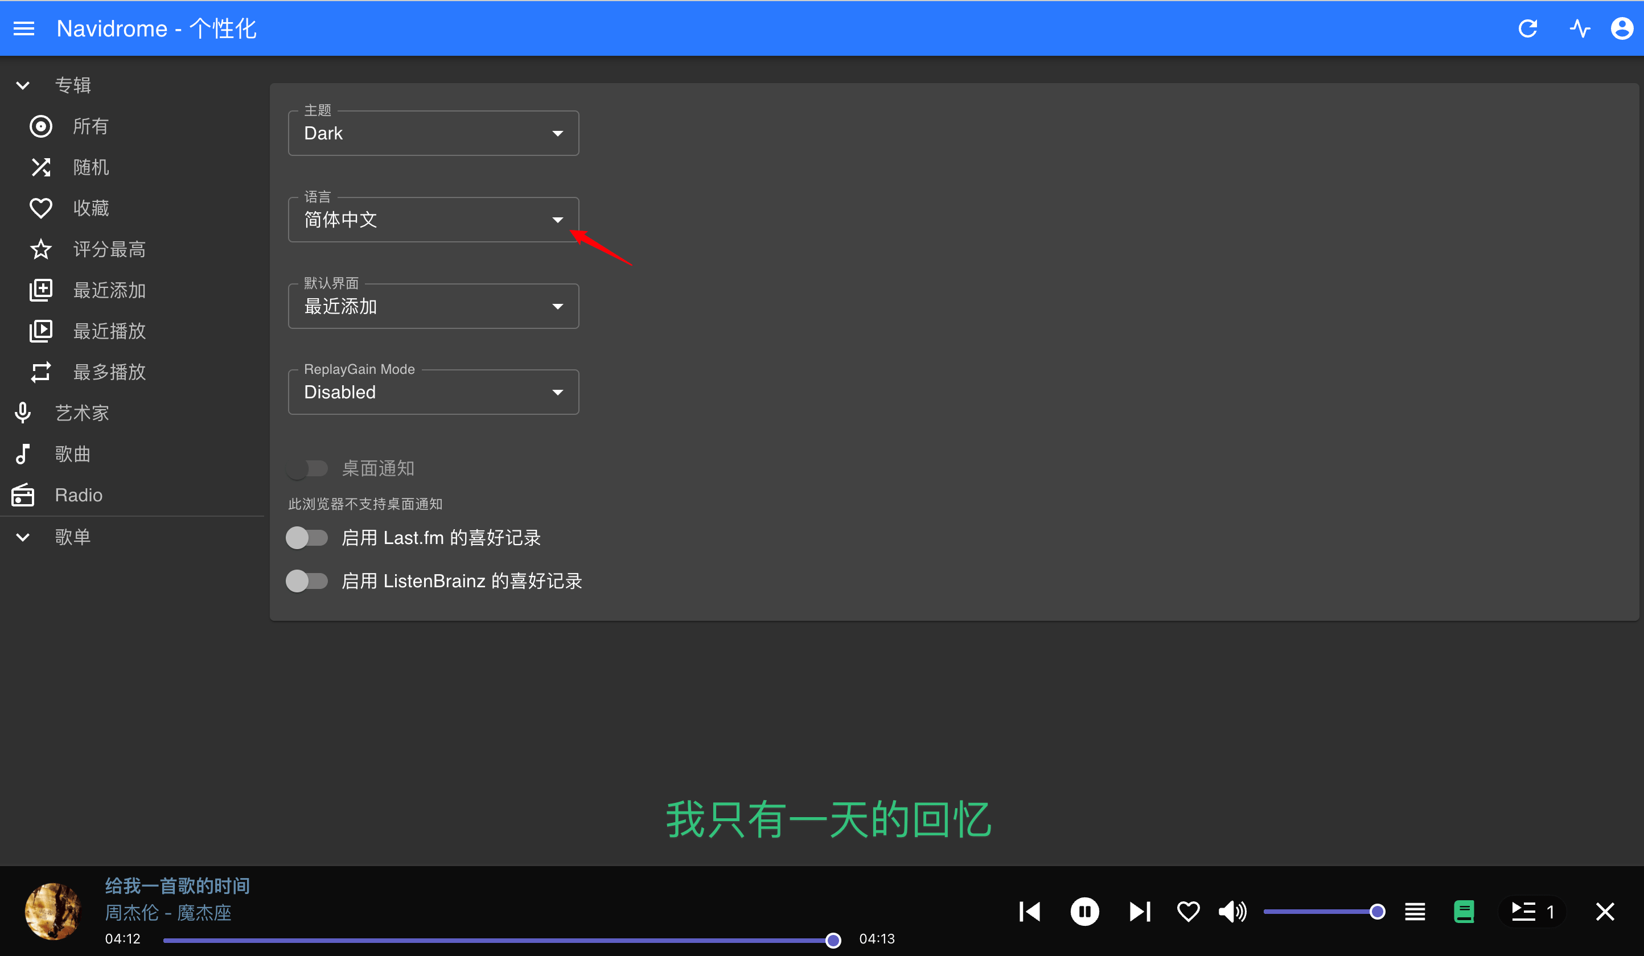Viewport: 1644px width, 956px height.
Task: Mute audio with the speaker icon
Action: 1232,912
